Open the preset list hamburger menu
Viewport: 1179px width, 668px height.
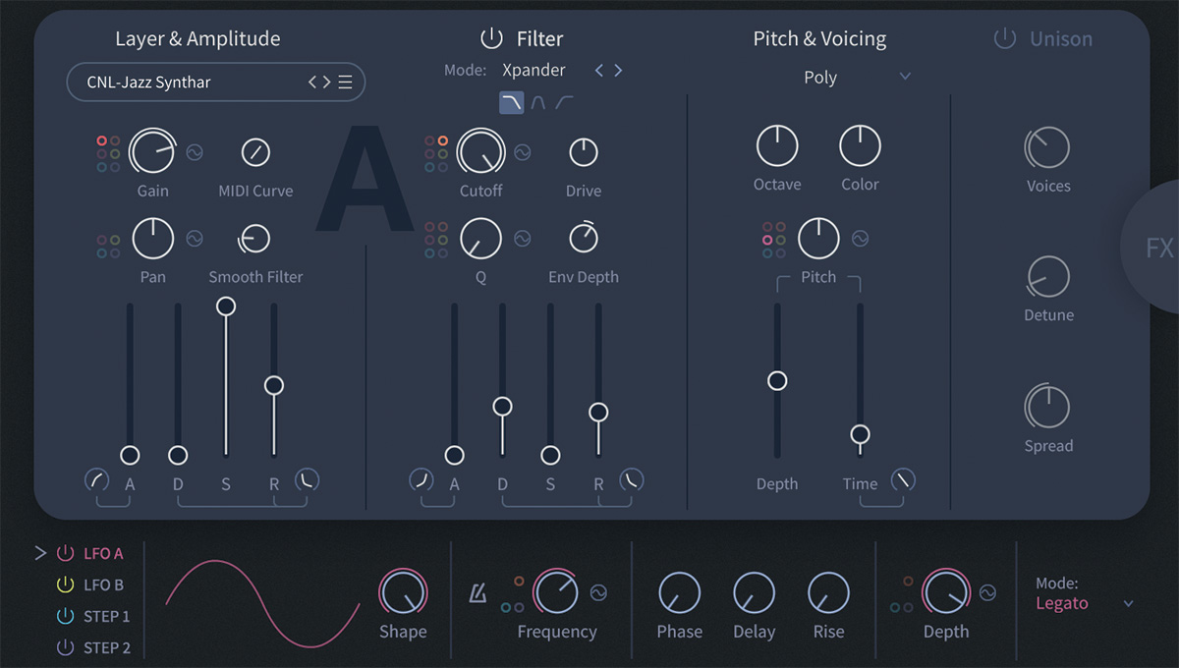345,83
